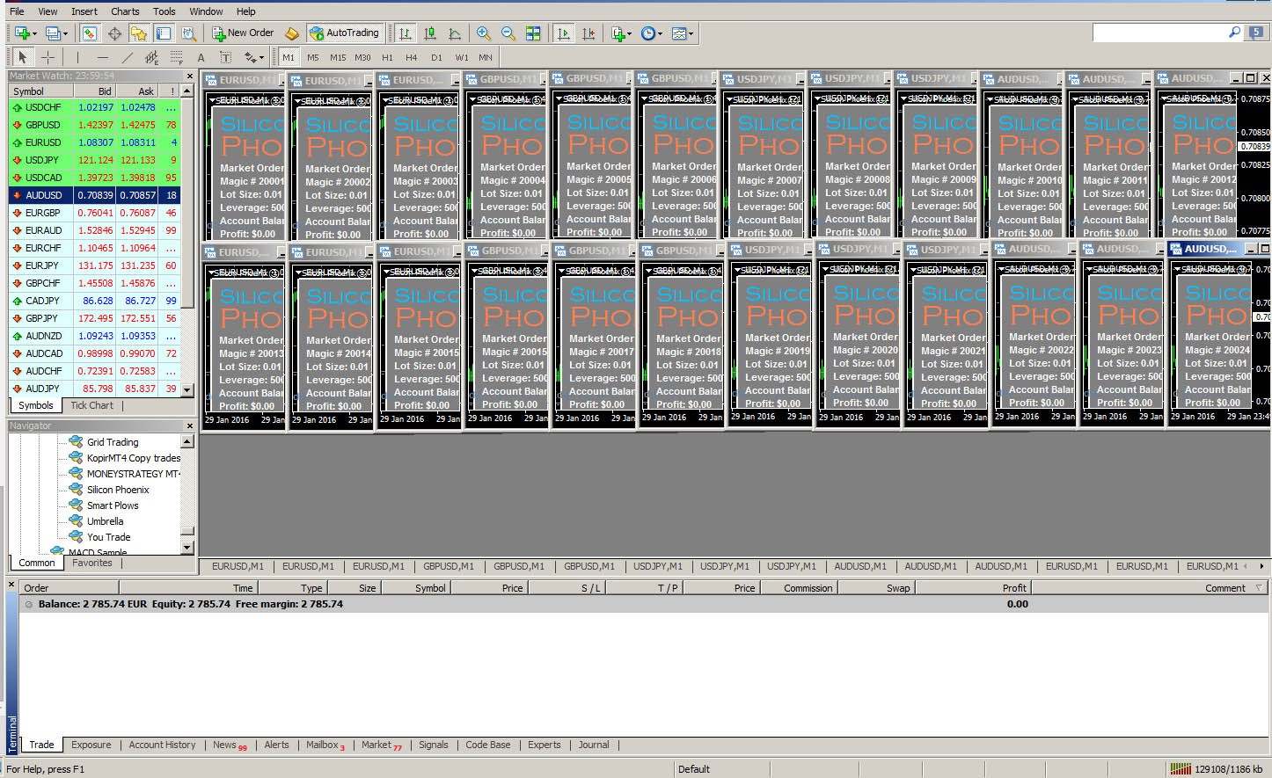Set timeframe to D1
This screenshot has width=1272, height=778.
click(x=436, y=58)
